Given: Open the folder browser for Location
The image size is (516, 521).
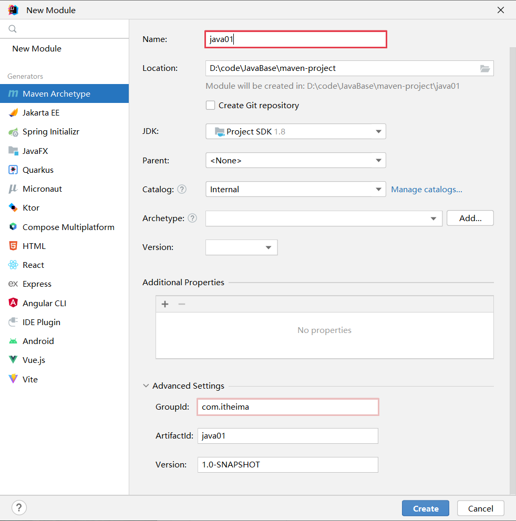Looking at the screenshot, I should (x=484, y=68).
